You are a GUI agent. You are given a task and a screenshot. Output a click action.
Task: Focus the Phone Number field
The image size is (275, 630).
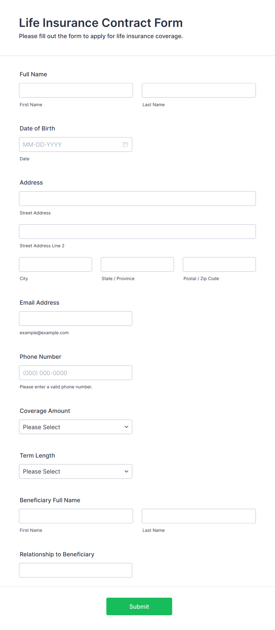(76, 373)
